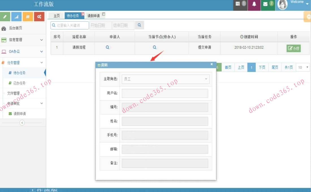Collapse the sidebar with the arrow toggle
This screenshot has height=192, width=311.
click(22, 123)
